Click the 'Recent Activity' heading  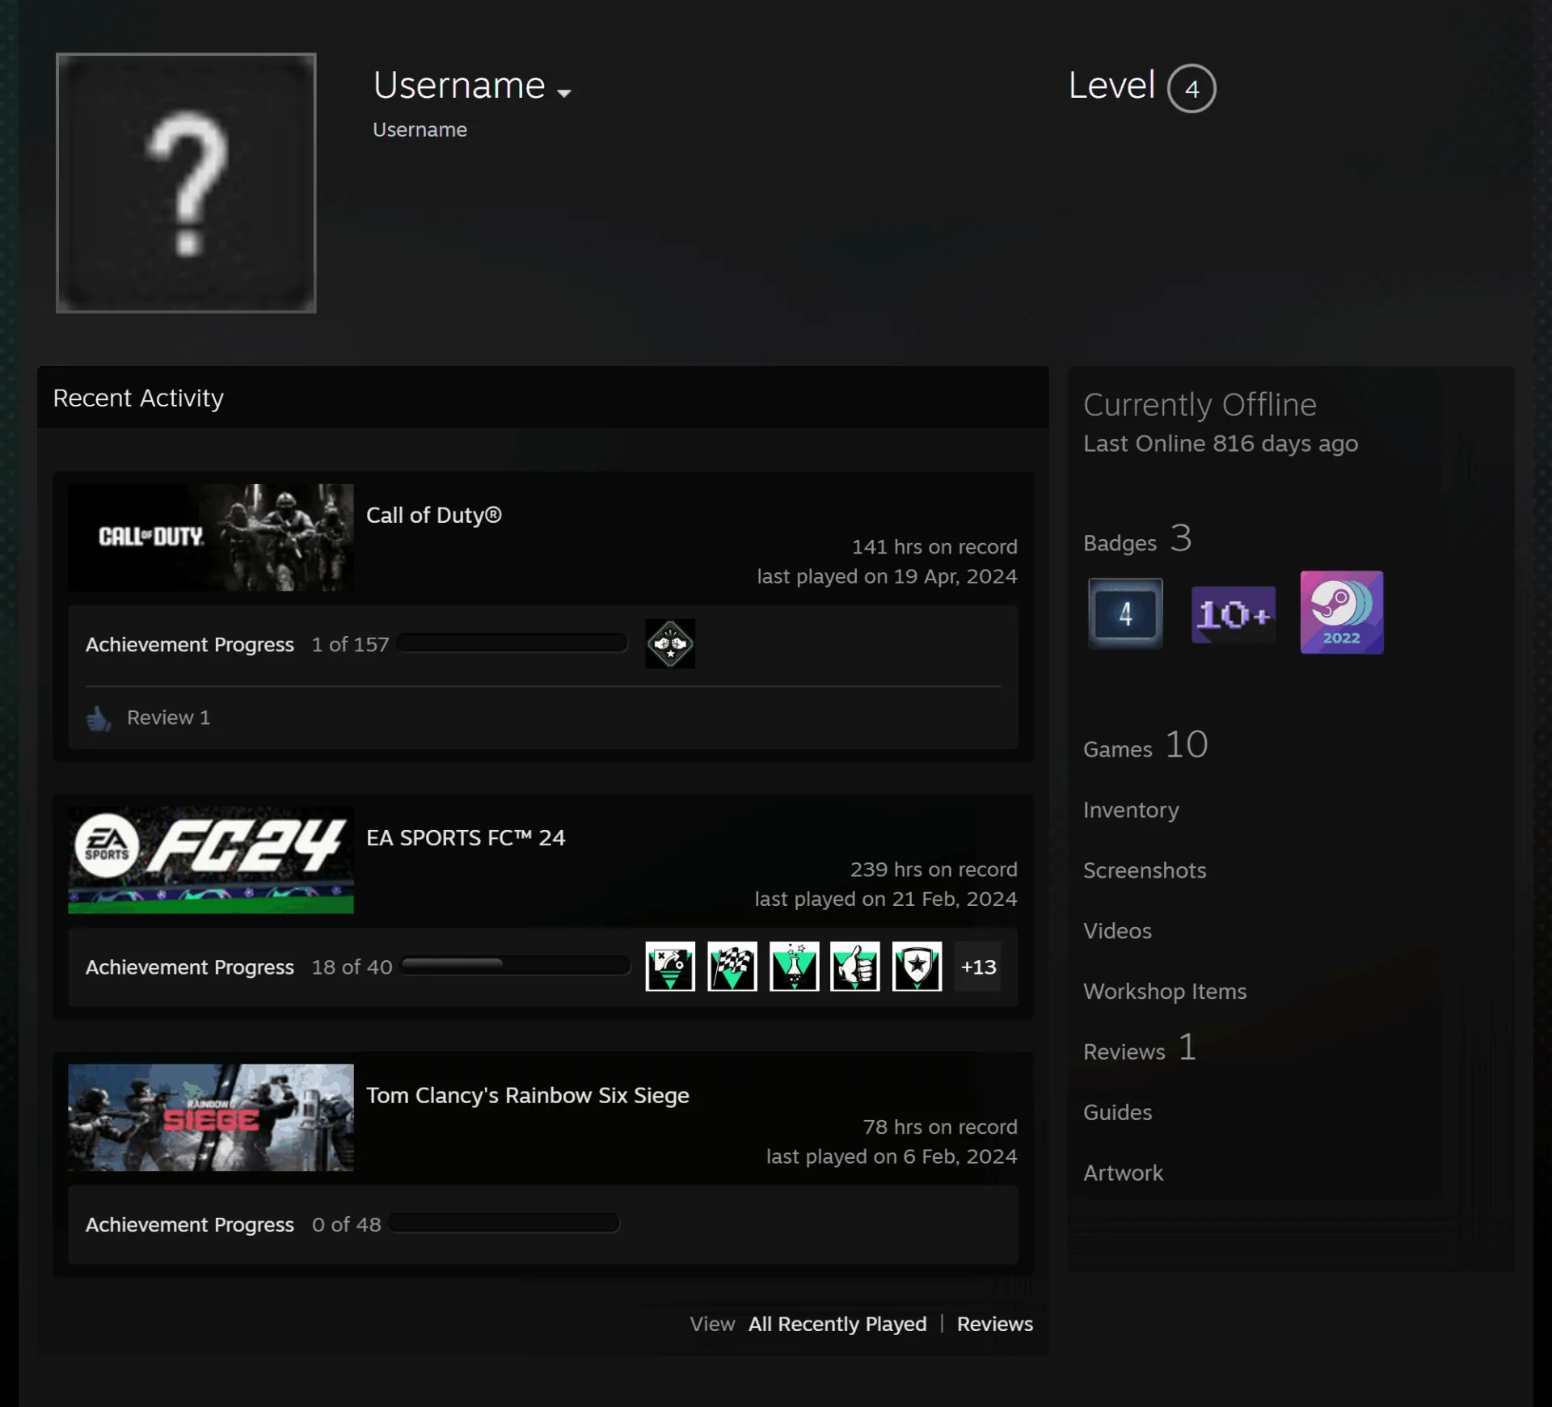138,398
